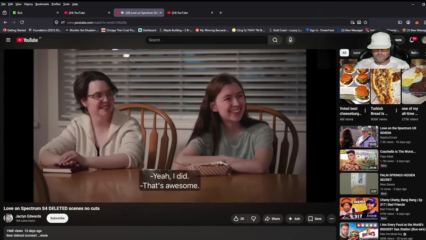Open the Ask AI button
The image size is (426, 240).
(294, 219)
